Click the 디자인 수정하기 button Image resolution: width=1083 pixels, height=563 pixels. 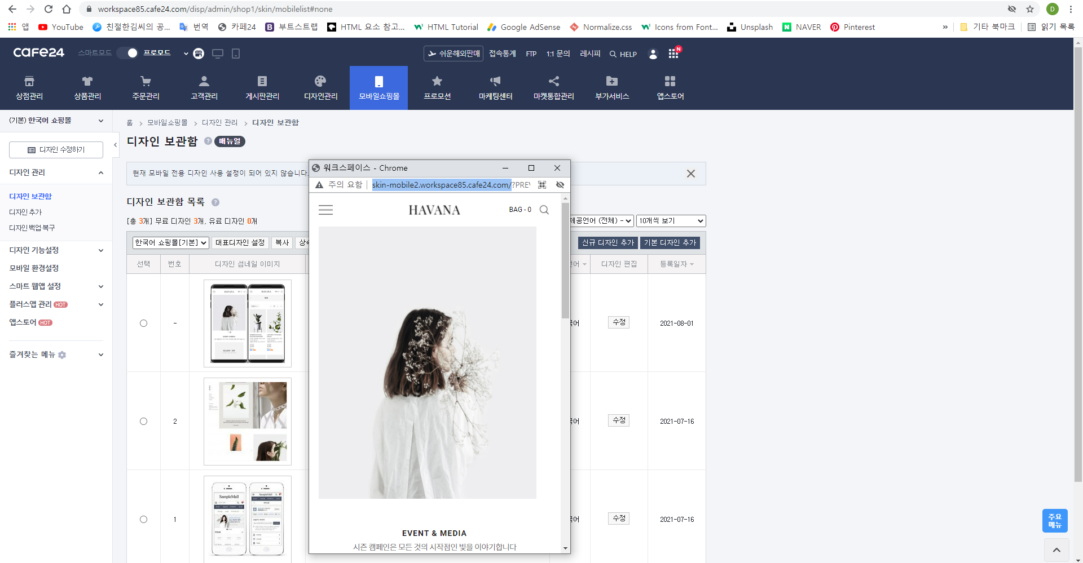click(x=56, y=150)
